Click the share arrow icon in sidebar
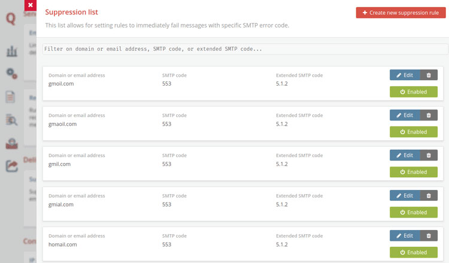 11,166
